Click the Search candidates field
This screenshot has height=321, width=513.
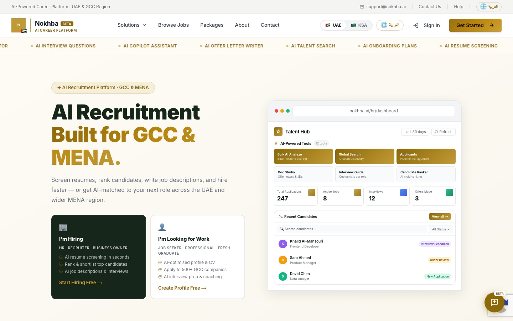click(352, 229)
